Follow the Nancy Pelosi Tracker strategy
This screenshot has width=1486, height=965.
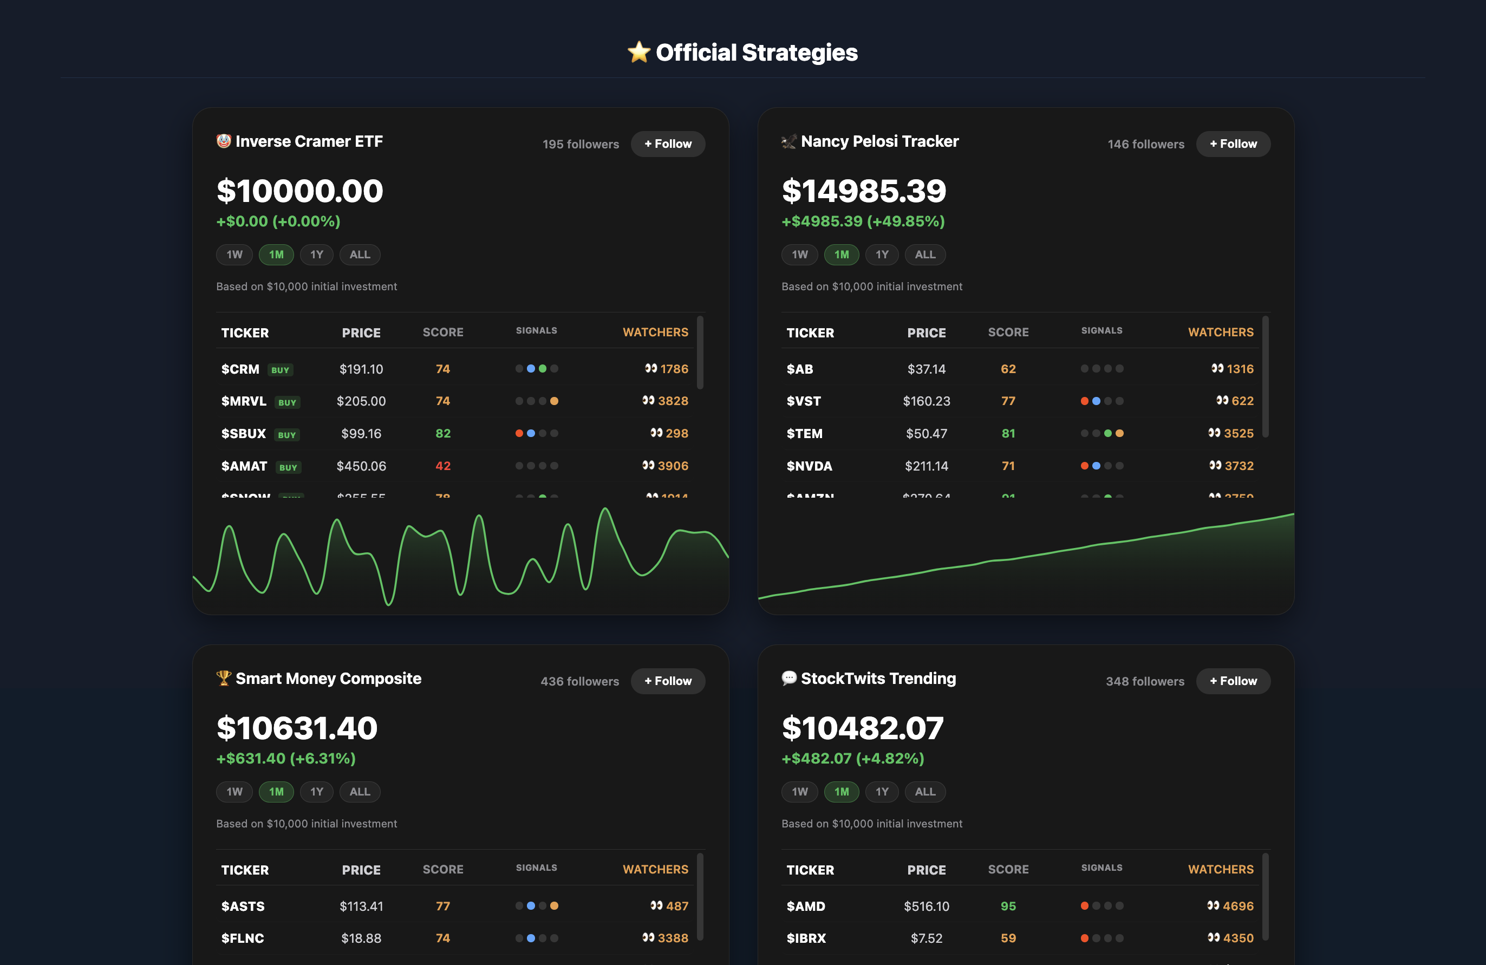click(1233, 144)
